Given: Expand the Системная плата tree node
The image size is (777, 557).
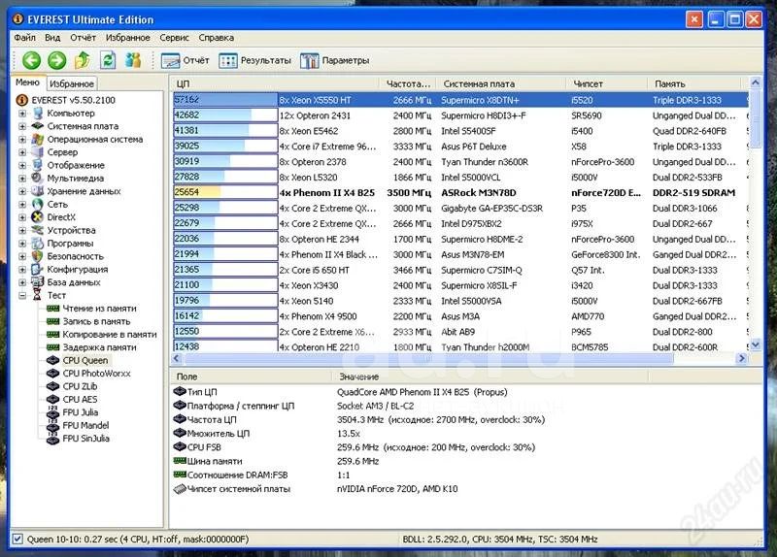Looking at the screenshot, I should 22,126.
